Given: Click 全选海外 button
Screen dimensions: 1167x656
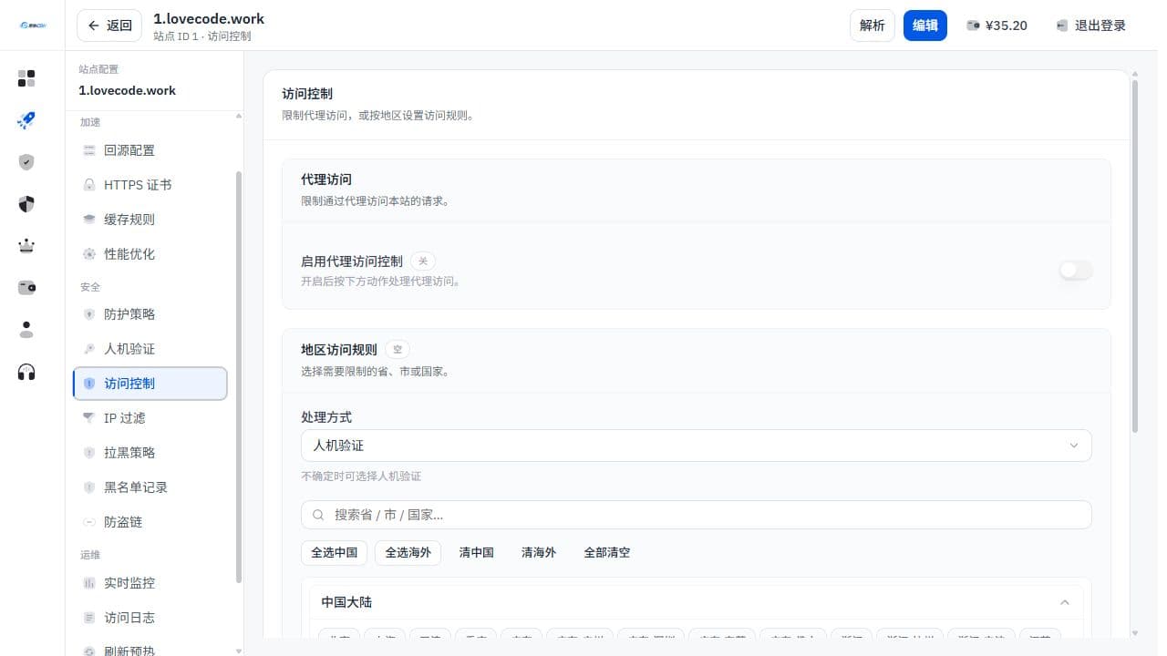Looking at the screenshot, I should 408,553.
